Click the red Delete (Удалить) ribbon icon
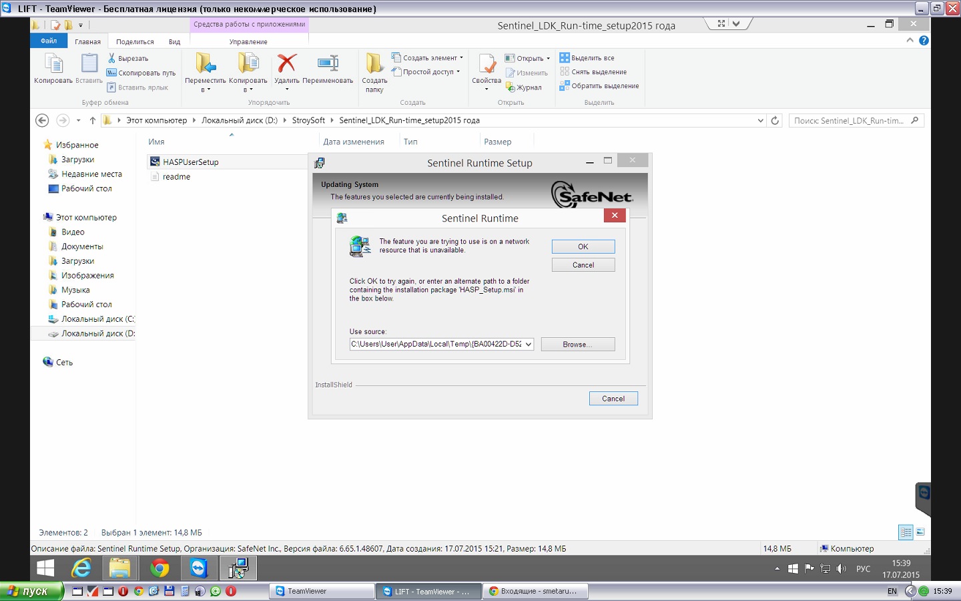The image size is (961, 601). click(x=287, y=64)
